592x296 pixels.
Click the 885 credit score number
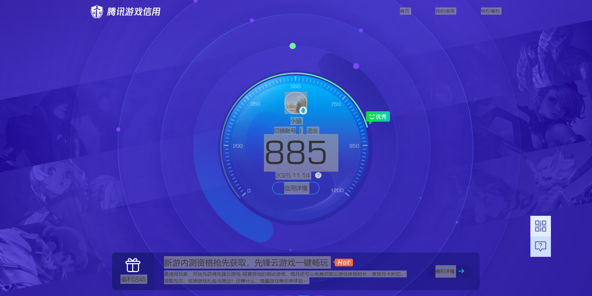click(296, 153)
